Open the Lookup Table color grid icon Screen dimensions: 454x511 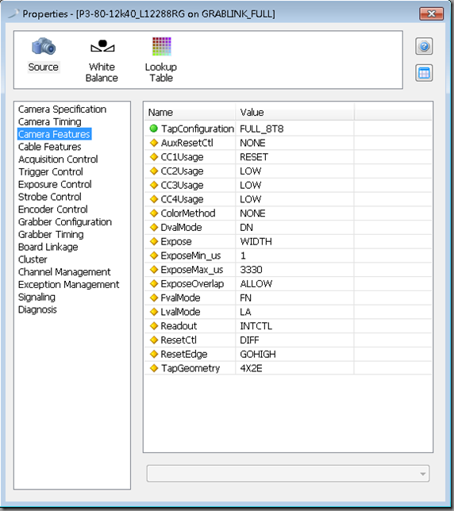161,46
